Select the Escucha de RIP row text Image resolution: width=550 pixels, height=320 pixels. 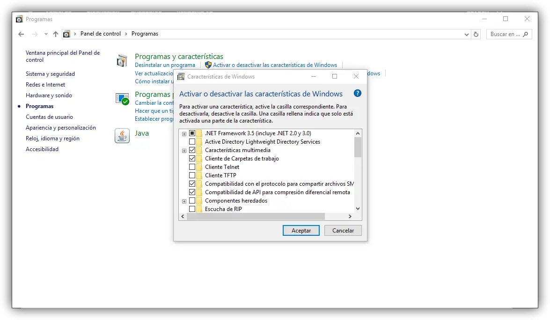tap(223, 209)
